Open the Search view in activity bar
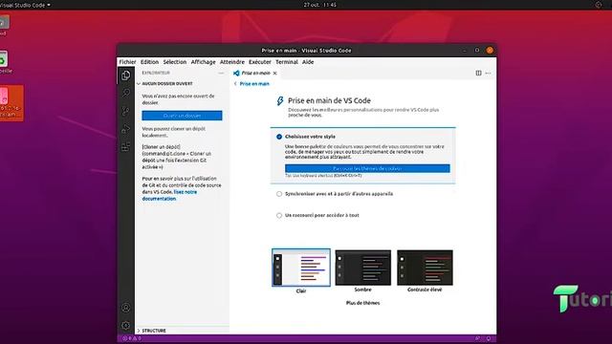The height and width of the screenshot is (344, 612). (x=125, y=93)
